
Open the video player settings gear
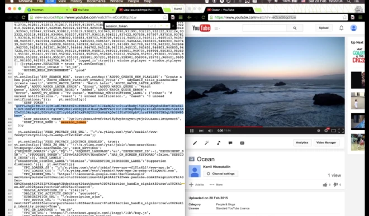326,131
